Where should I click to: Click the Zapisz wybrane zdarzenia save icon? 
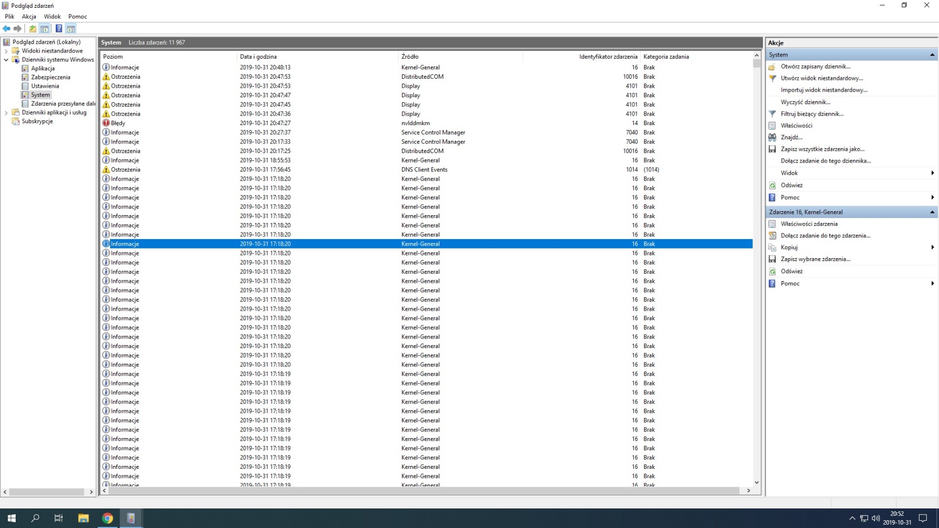pyautogui.click(x=772, y=259)
